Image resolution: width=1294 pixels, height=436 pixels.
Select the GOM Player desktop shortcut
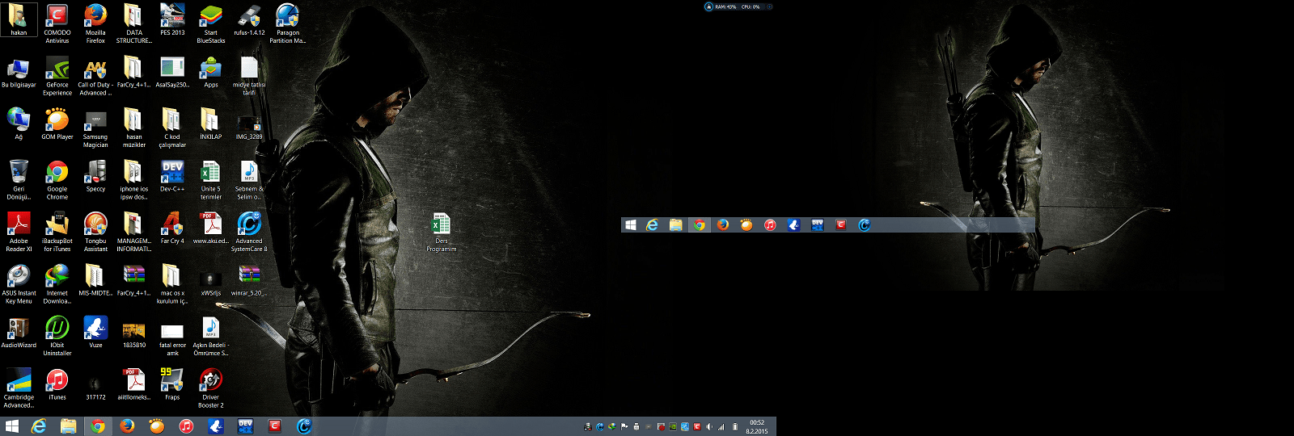[57, 124]
